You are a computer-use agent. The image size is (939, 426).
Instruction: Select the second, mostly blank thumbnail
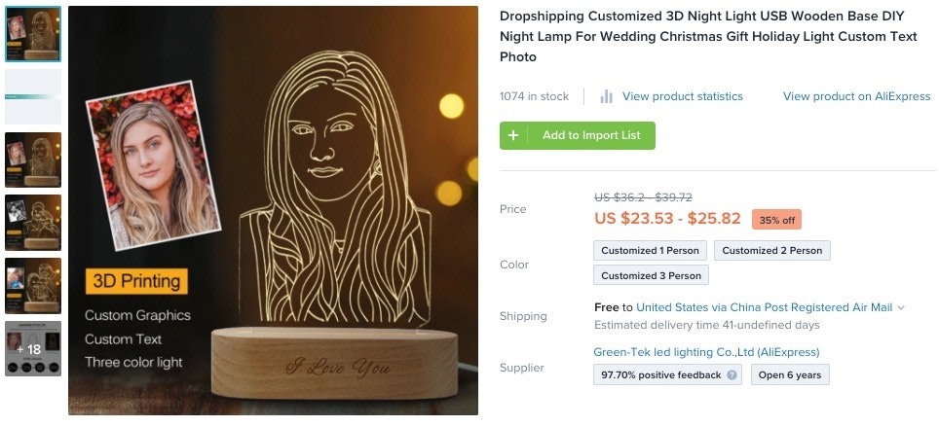pos(33,96)
